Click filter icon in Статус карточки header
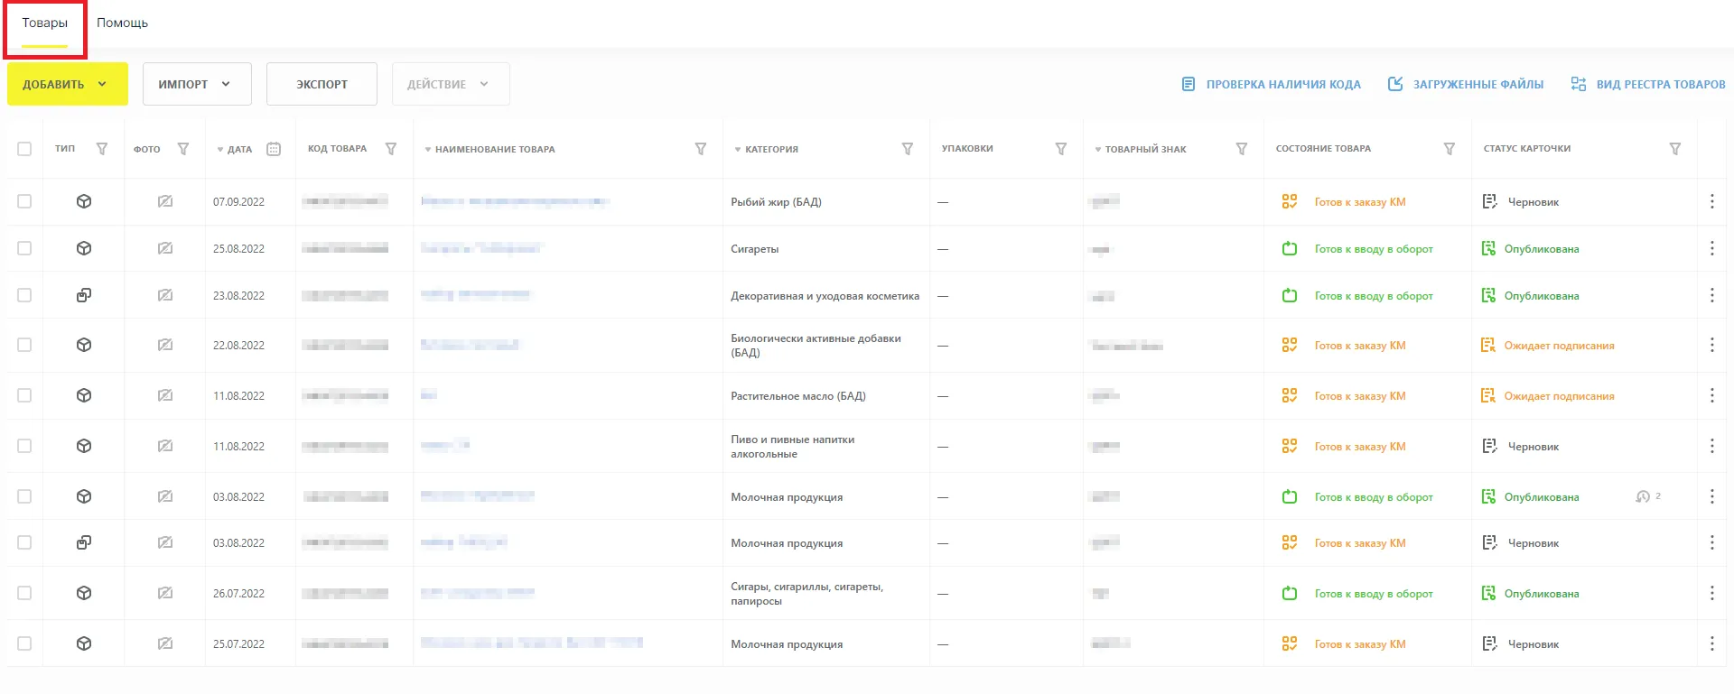 [x=1674, y=149]
